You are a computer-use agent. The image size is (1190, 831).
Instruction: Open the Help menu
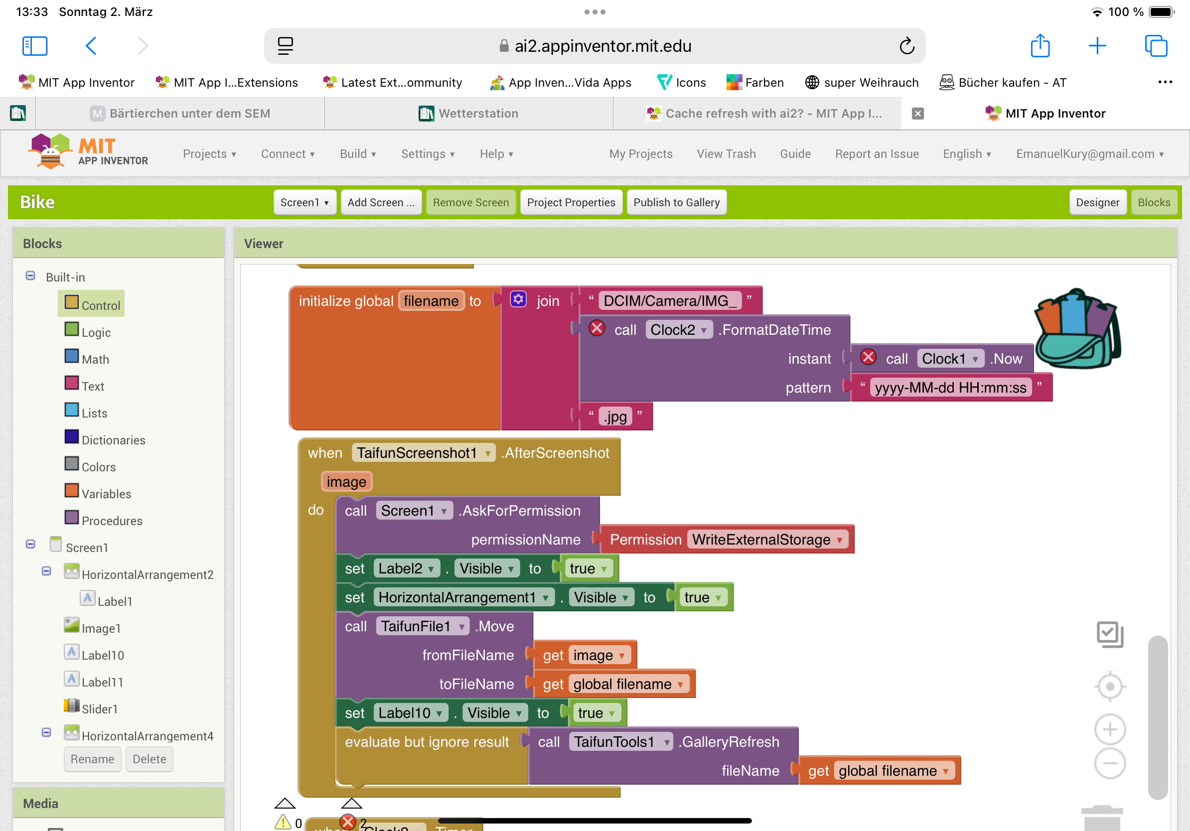pyautogui.click(x=495, y=153)
